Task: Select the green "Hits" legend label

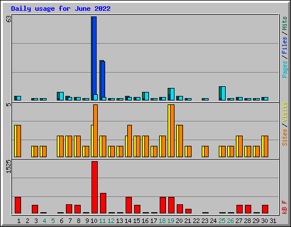Action: pyautogui.click(x=285, y=23)
